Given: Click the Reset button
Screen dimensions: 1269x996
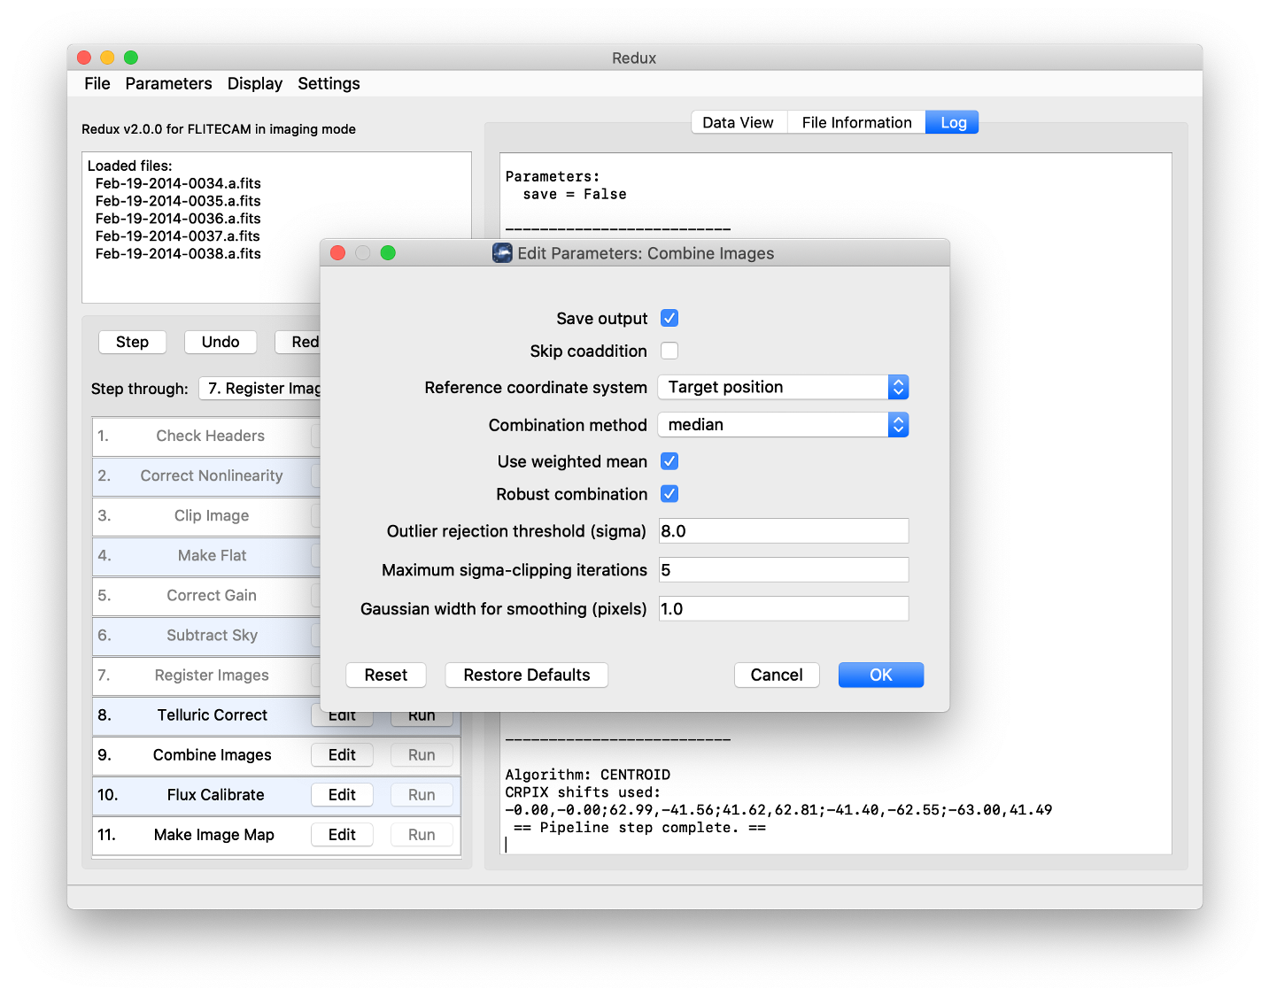Looking at the screenshot, I should [x=385, y=675].
